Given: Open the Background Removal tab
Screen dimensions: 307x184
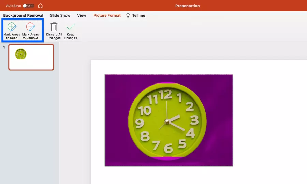Looking at the screenshot, I should [23, 15].
